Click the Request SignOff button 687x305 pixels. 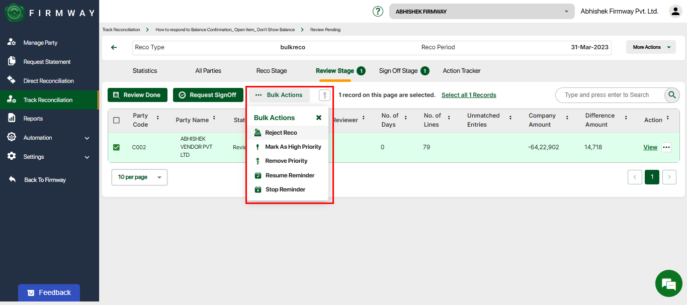[x=208, y=95]
